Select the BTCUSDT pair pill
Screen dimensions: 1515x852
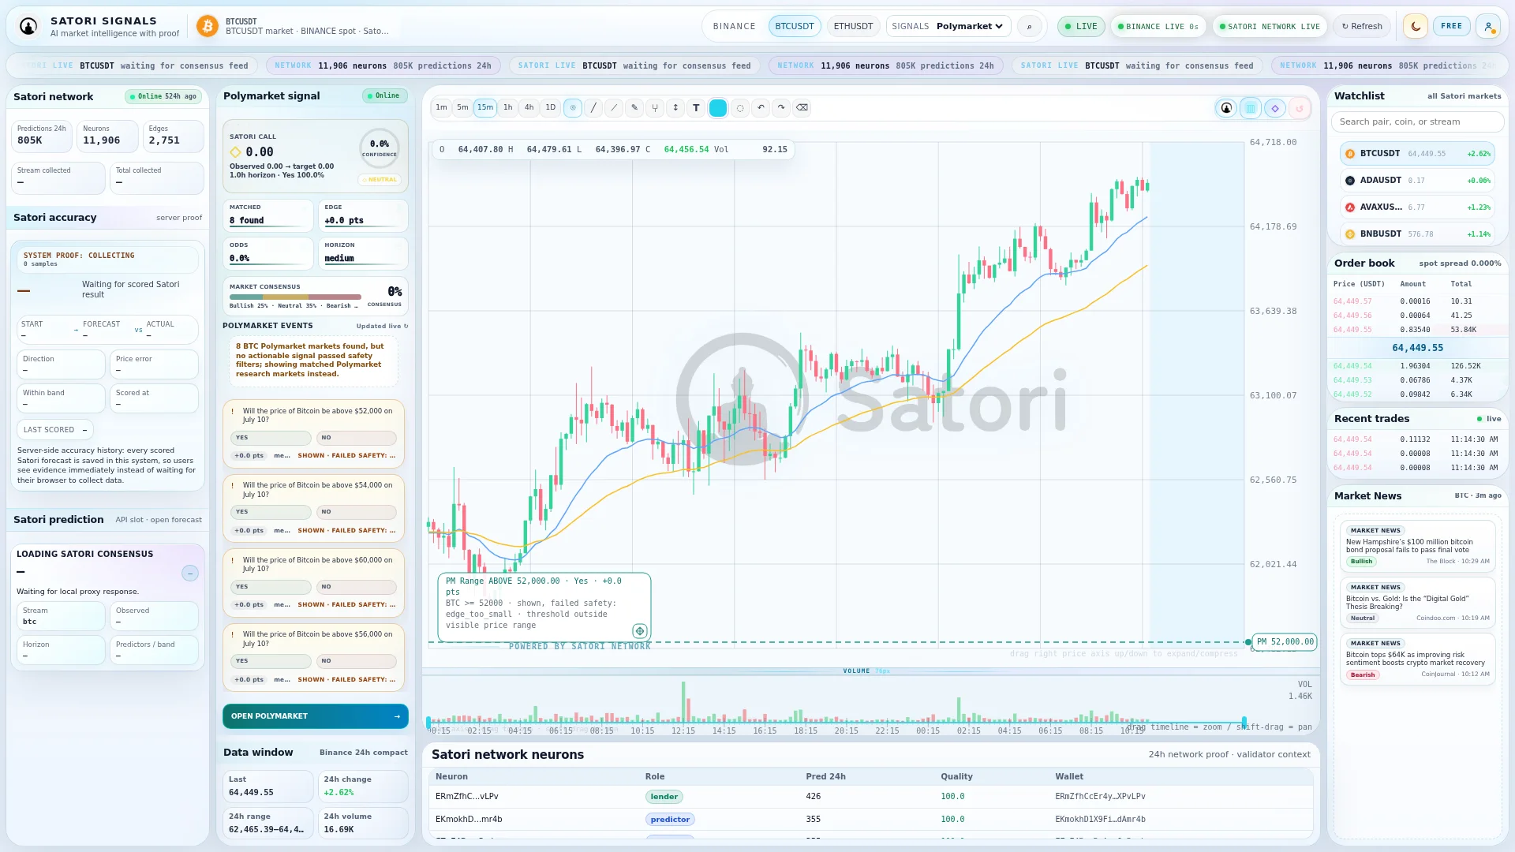[x=795, y=27]
